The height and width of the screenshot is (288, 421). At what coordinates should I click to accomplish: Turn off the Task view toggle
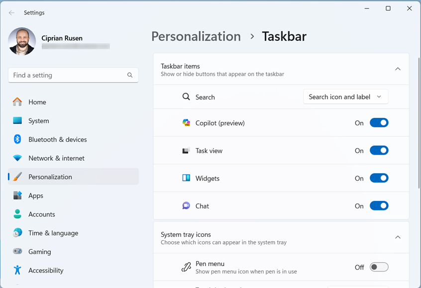click(x=379, y=150)
